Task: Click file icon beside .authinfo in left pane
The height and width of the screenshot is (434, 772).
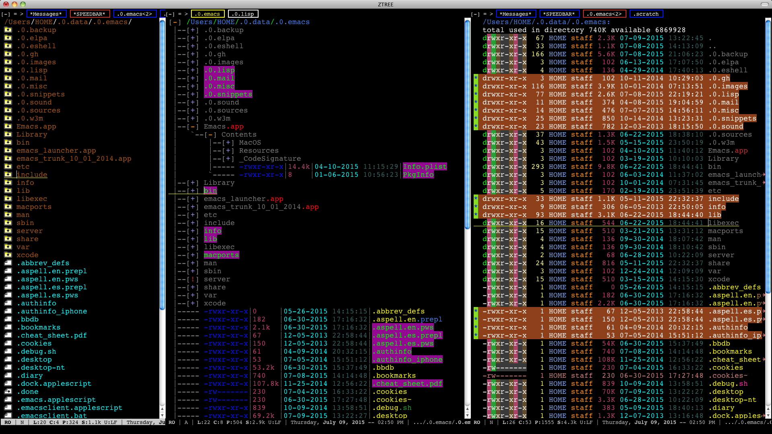Action: pos(8,303)
